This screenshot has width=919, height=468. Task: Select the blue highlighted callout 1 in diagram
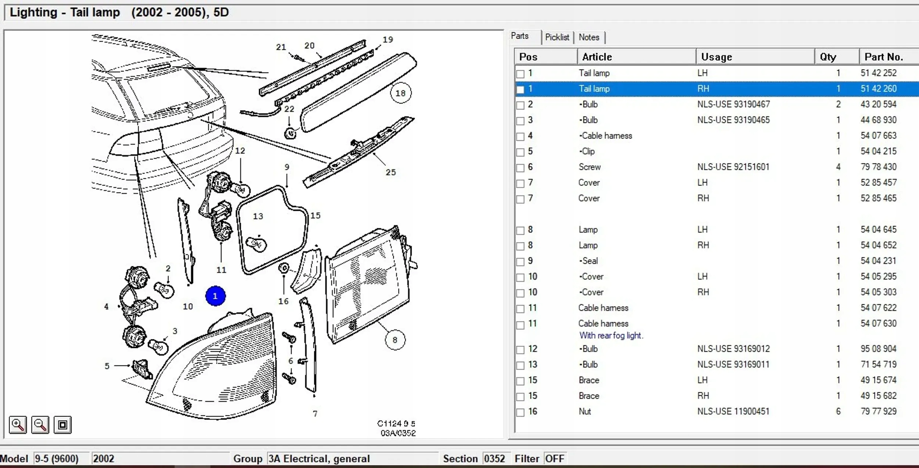pos(215,296)
